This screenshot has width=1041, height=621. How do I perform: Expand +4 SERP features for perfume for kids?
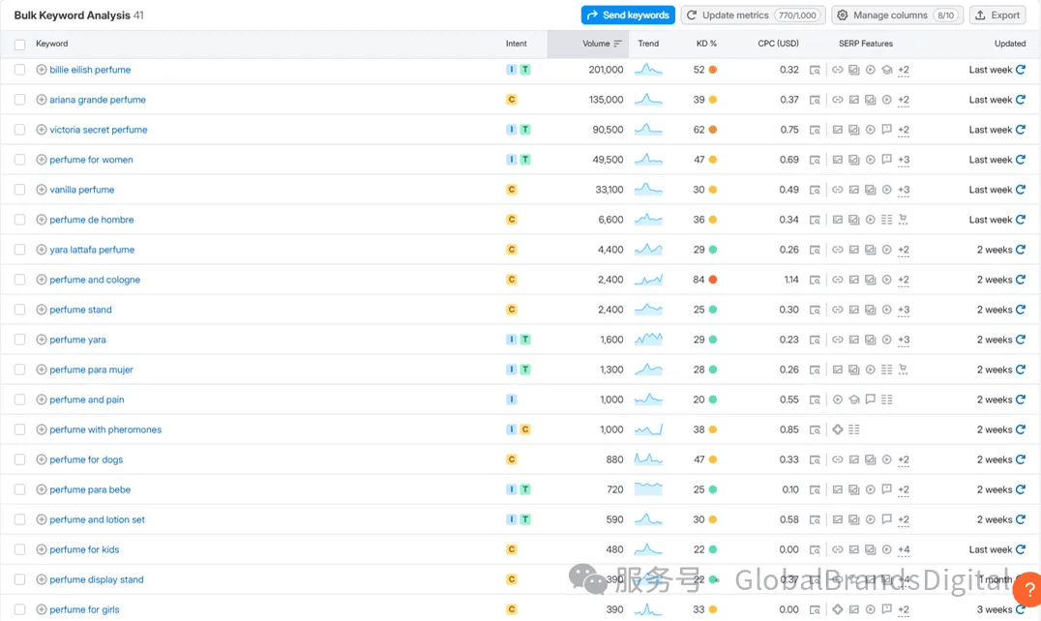tap(904, 549)
